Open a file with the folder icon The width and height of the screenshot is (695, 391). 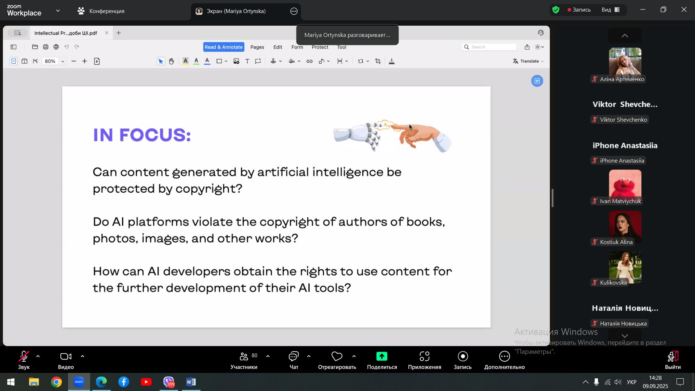click(x=35, y=47)
